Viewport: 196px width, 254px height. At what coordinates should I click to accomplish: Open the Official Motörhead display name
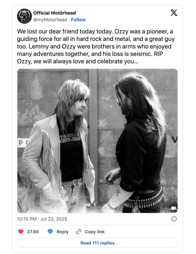(54, 13)
